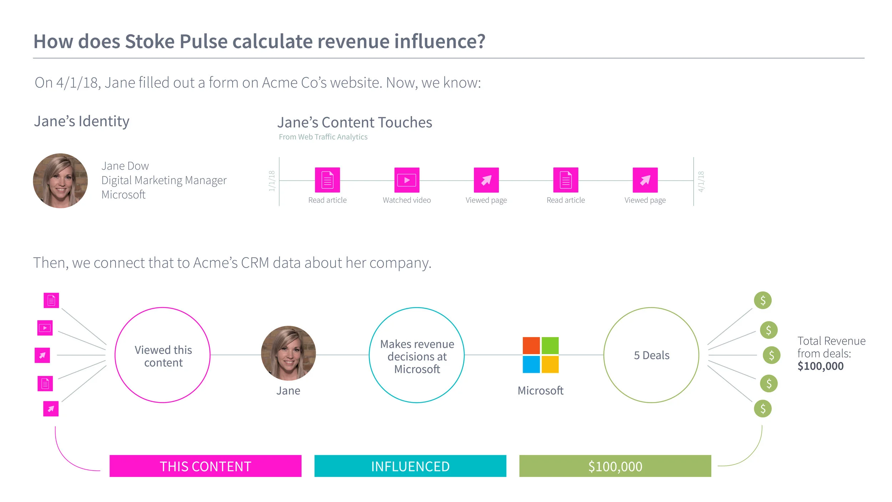
Task: Click the pink THIS CONTENT bar
Action: point(205,466)
